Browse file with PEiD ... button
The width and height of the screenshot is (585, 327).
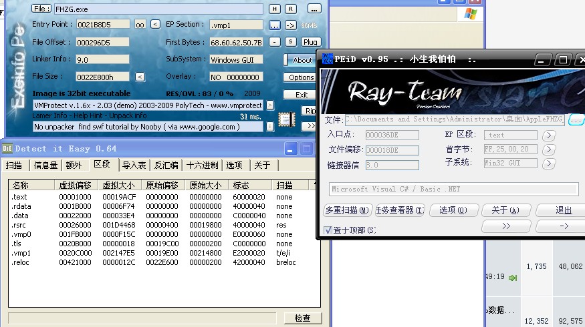pyautogui.click(x=576, y=120)
